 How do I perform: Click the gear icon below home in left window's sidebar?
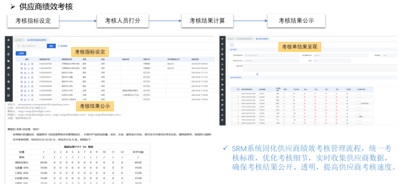[8, 47]
